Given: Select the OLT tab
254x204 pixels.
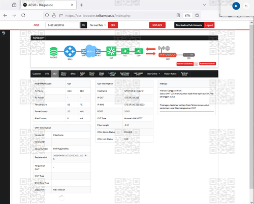Looking at the screenshot, I should pyautogui.click(x=55, y=74).
